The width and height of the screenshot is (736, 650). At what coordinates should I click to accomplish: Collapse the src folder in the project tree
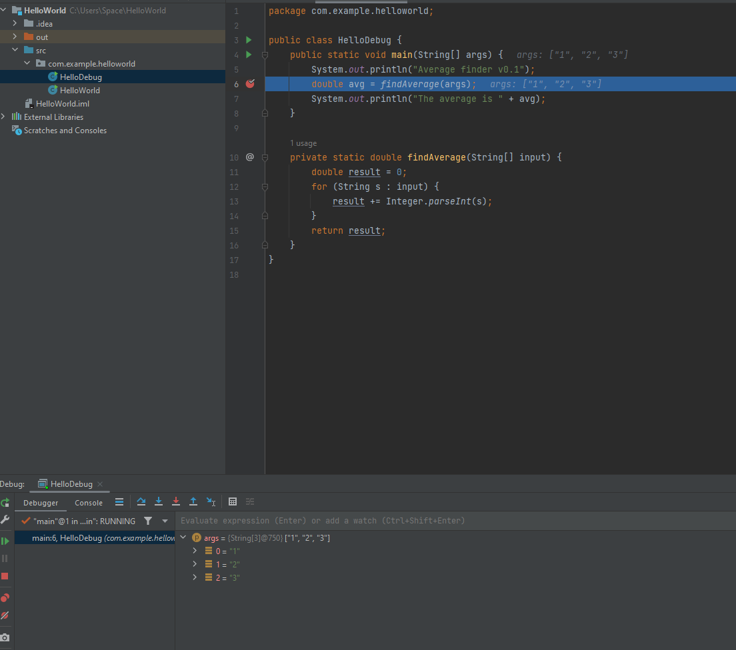pyautogui.click(x=14, y=50)
